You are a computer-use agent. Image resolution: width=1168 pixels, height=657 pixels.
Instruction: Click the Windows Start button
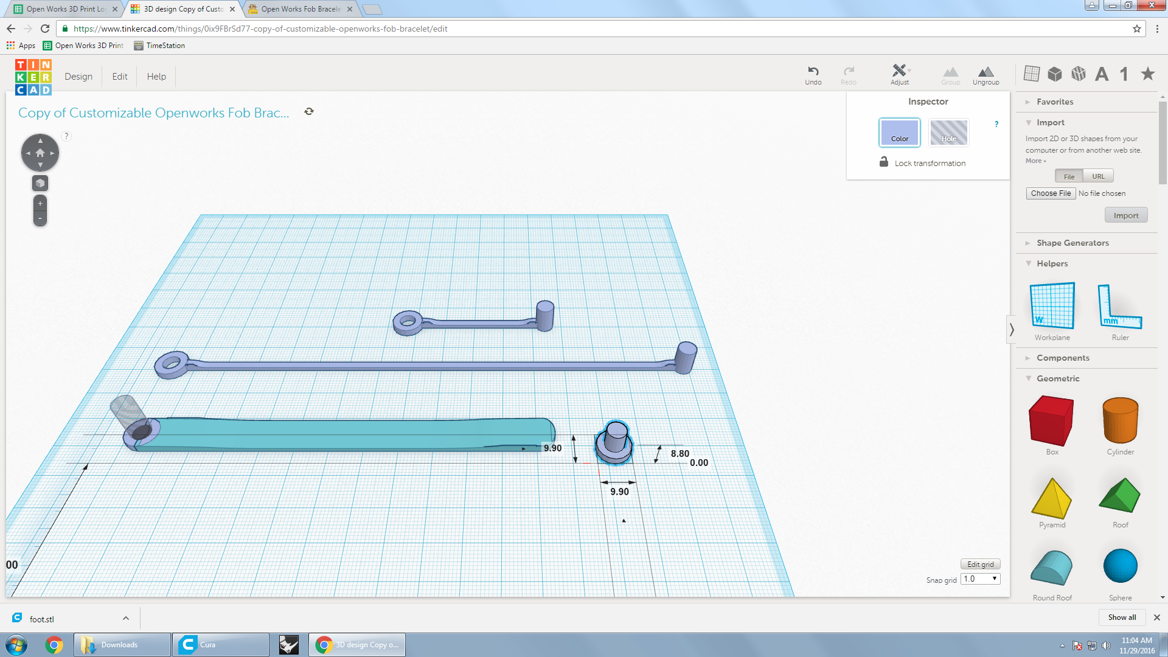(x=16, y=644)
